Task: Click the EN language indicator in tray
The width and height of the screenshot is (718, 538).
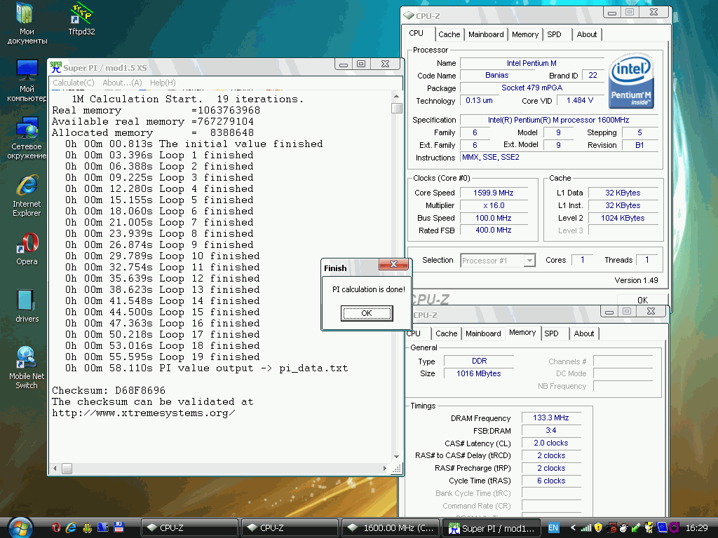Action: click(553, 528)
